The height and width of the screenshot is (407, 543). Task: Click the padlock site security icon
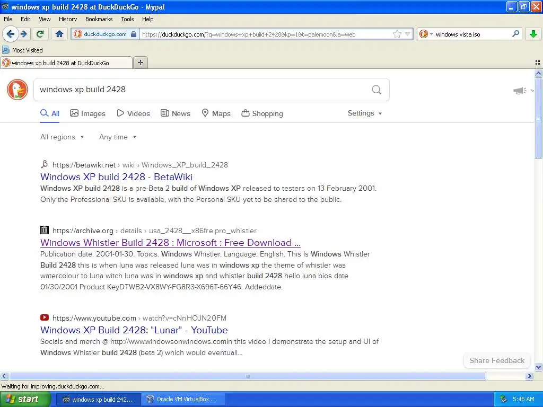[x=134, y=34]
